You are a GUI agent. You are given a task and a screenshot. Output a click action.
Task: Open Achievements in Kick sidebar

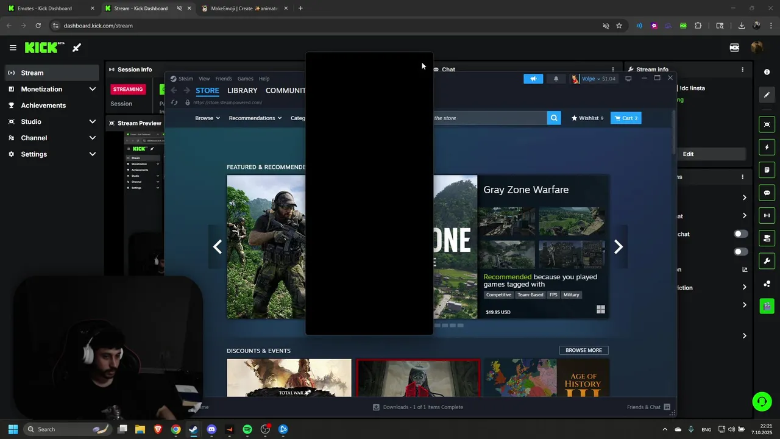point(52,105)
